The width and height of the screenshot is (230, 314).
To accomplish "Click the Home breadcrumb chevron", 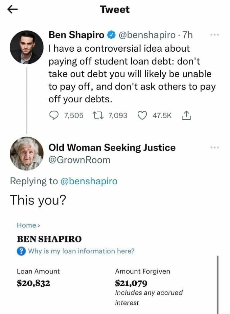I will 39,225.
